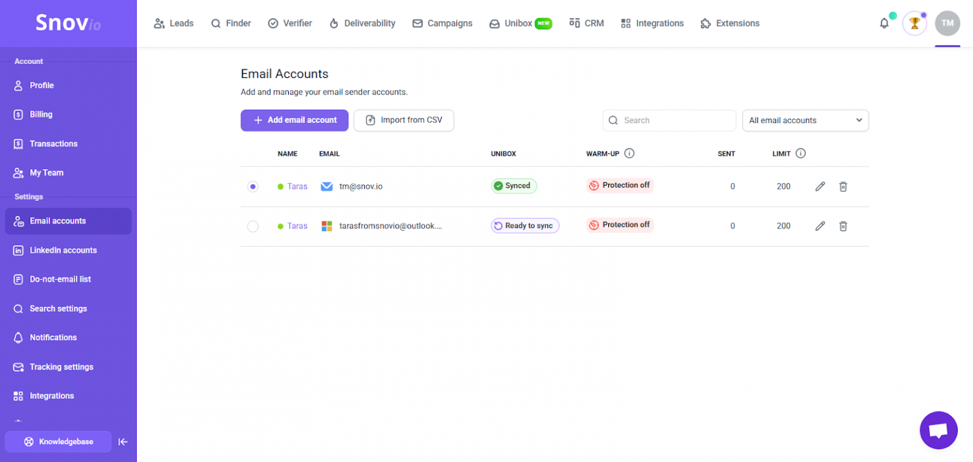This screenshot has width=973, height=462.
Task: Click the Profile person icon in sidebar
Action: click(x=18, y=86)
